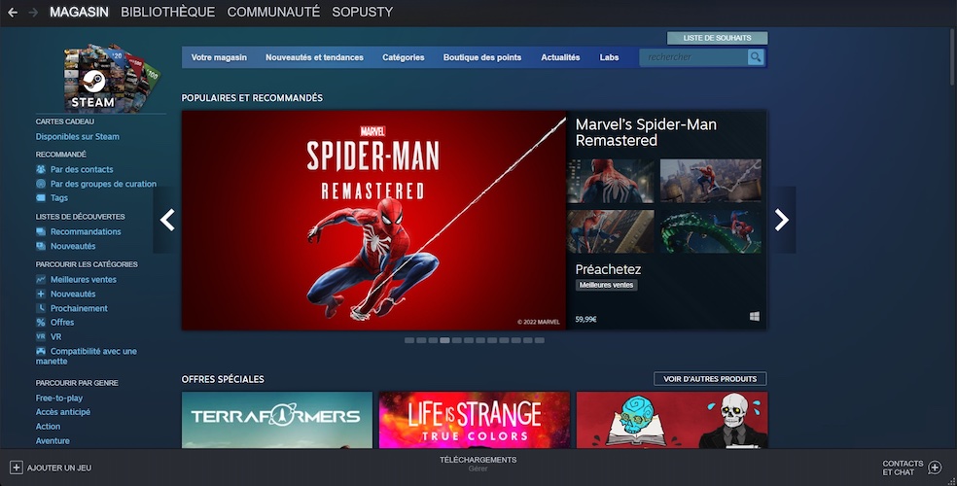This screenshot has height=486, width=957.
Task: Click the back navigation arrow
Action: click(13, 13)
